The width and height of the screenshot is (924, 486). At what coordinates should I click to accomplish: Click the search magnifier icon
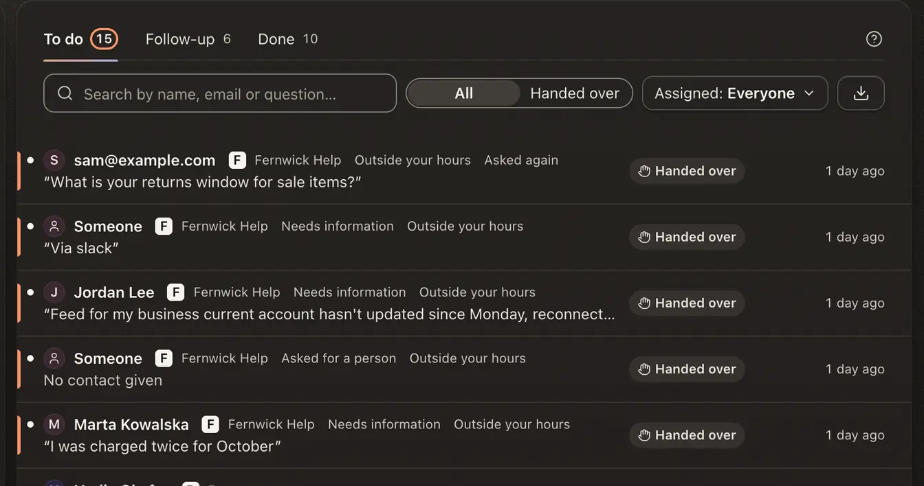point(65,93)
